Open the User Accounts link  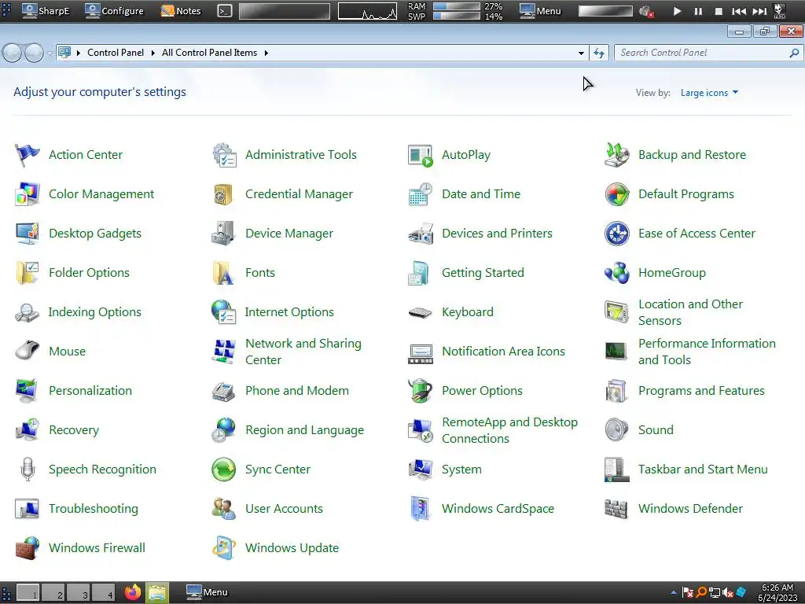[284, 509]
